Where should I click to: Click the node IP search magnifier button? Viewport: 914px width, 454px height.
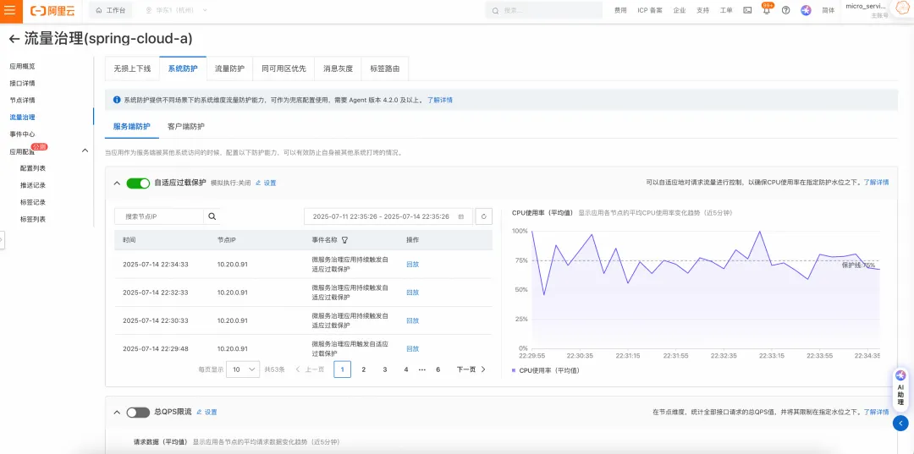click(x=212, y=216)
